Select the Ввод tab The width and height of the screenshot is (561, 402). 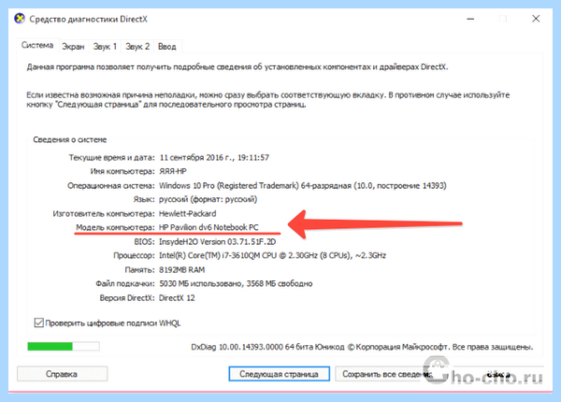167,47
